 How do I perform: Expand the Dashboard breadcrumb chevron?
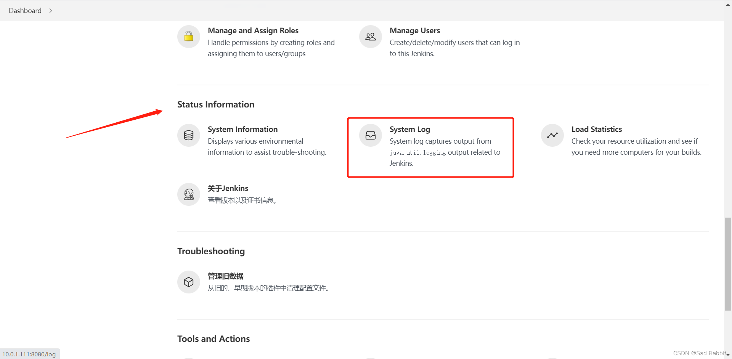tap(51, 11)
